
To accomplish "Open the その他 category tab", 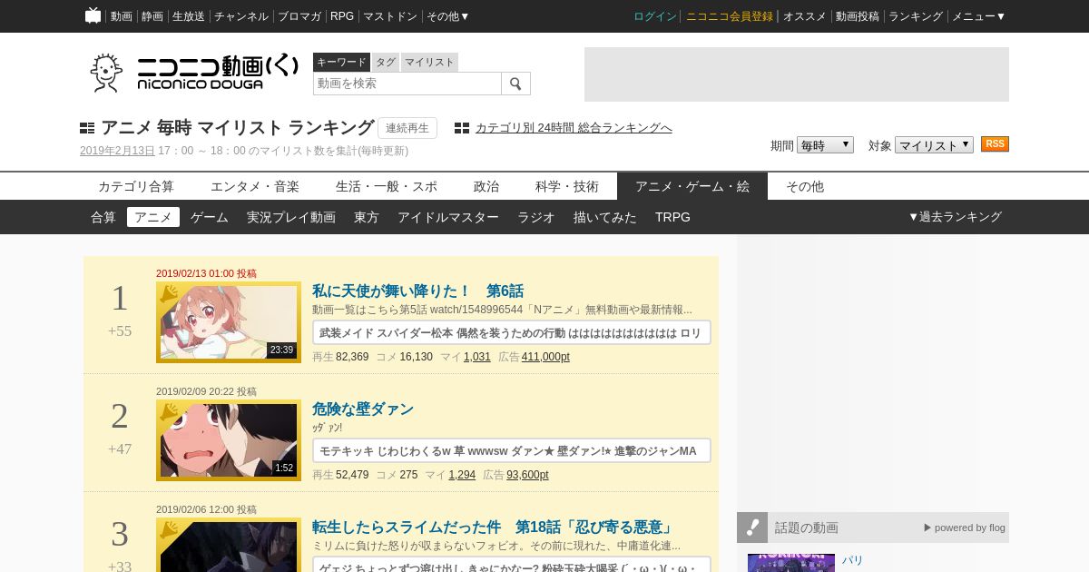I will pyautogui.click(x=805, y=186).
